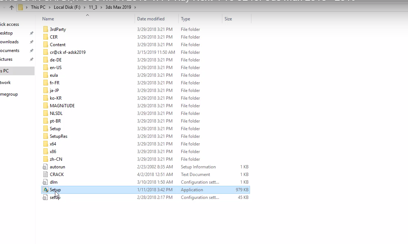Expand the Local Disk (F:) breadcrumb chevron

(x=85, y=7)
